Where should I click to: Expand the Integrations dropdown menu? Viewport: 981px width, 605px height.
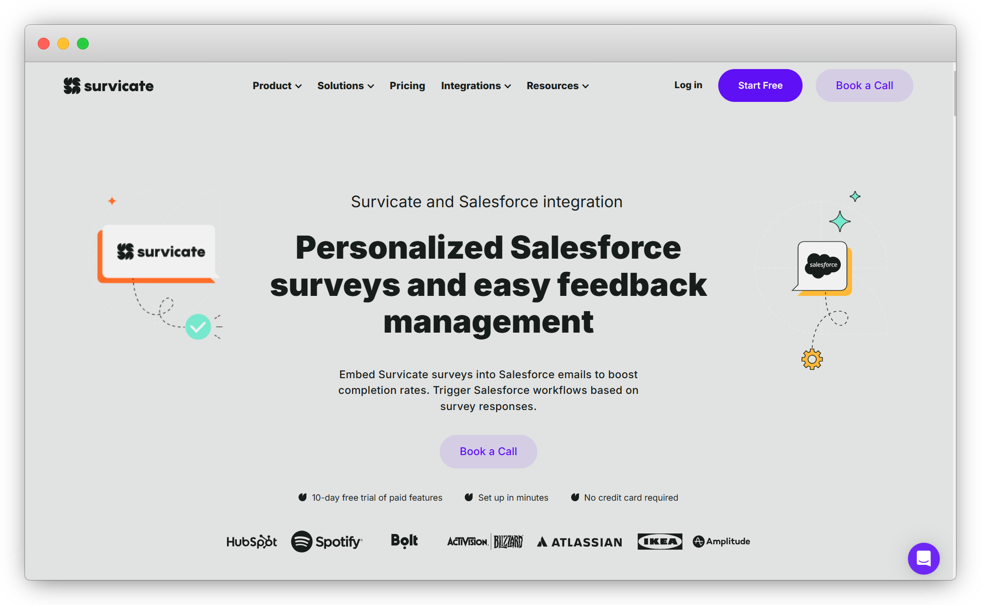[475, 86]
